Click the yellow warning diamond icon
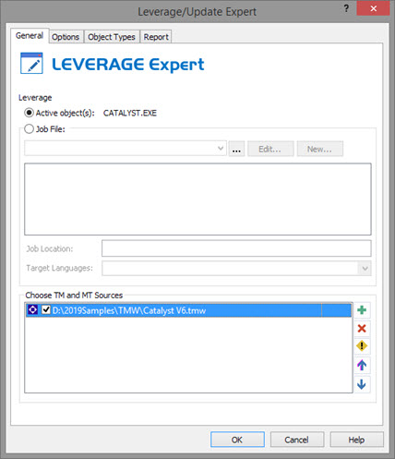395x459 pixels. pos(362,346)
